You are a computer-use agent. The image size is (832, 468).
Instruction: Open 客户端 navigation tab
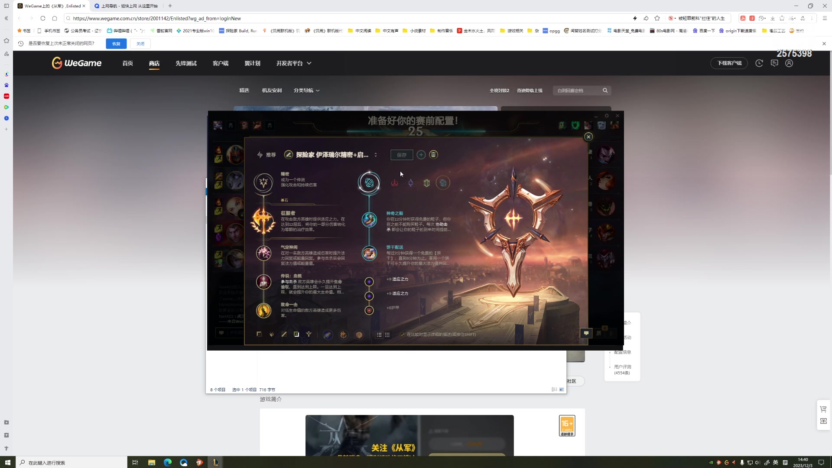(221, 63)
